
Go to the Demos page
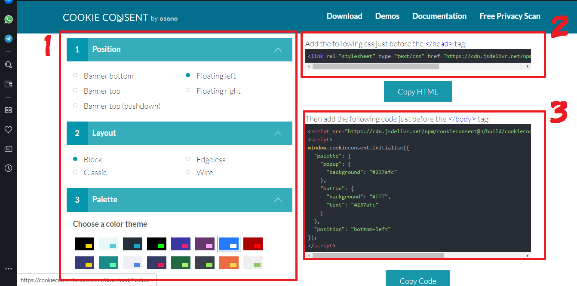pos(387,16)
